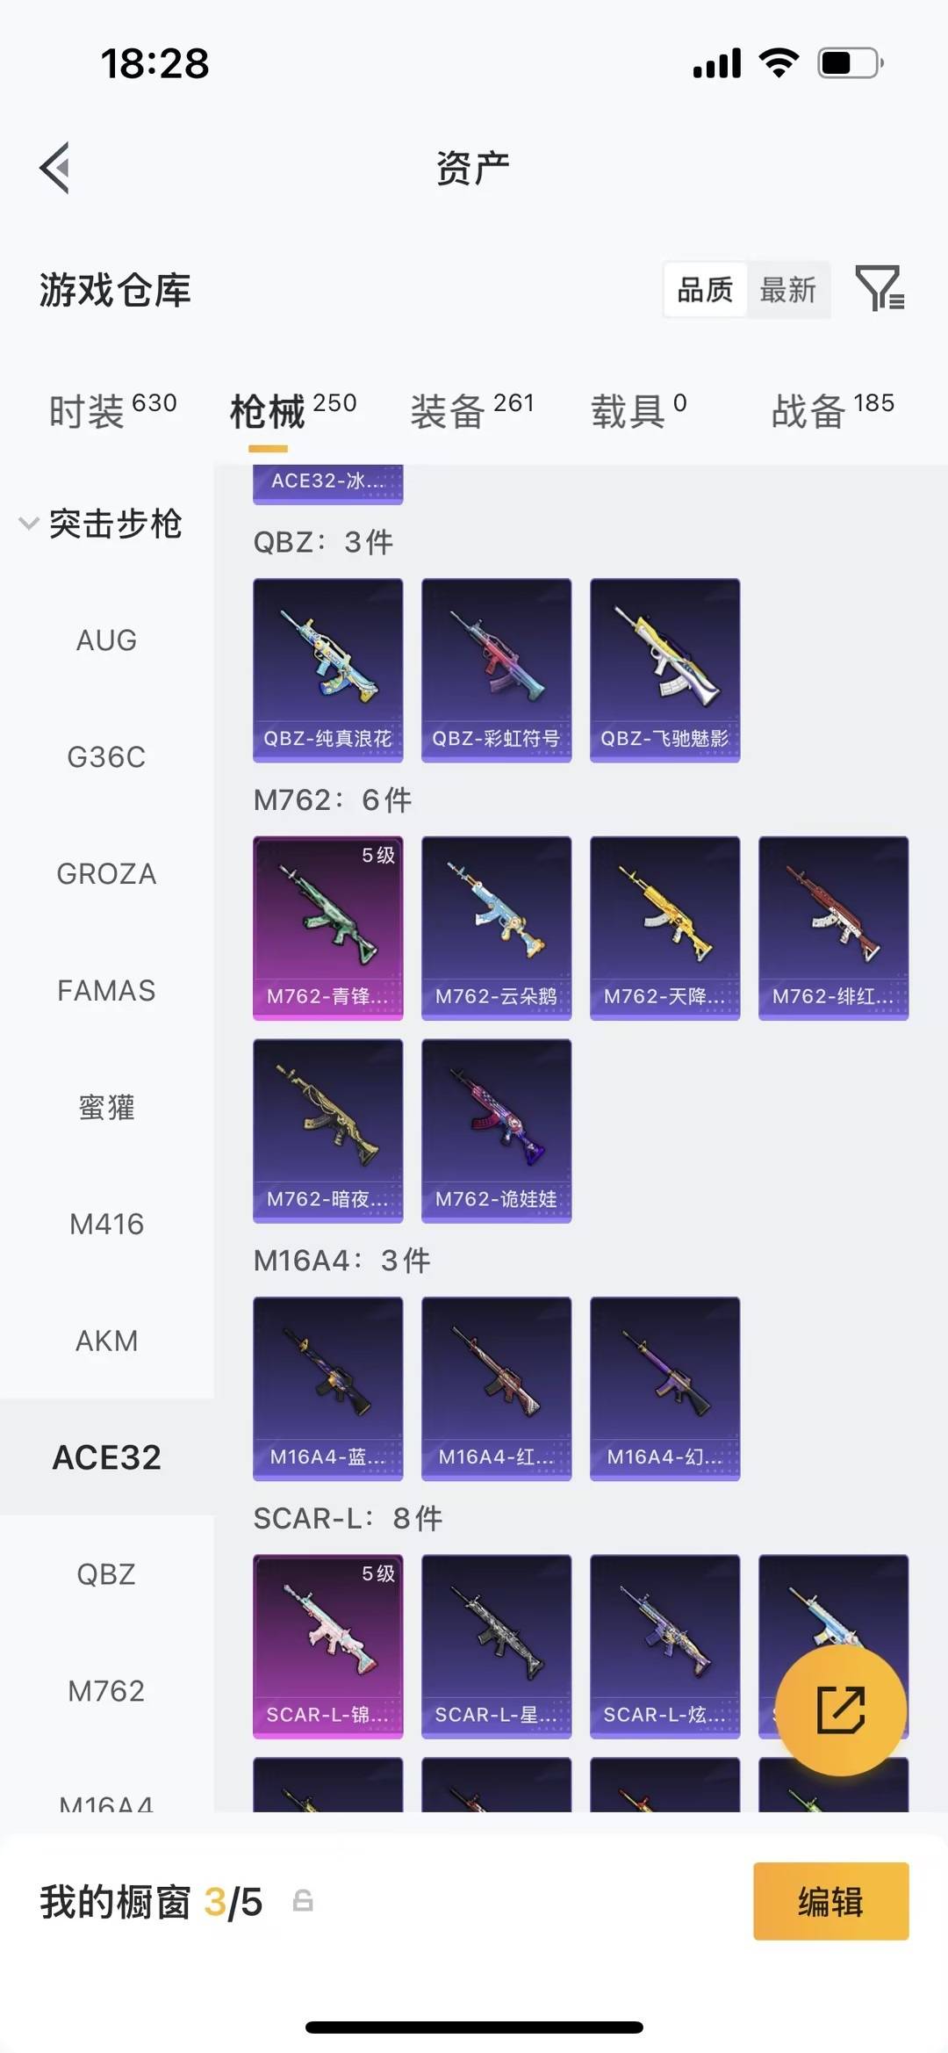Tap the lock icon beside 我的橱窗
The image size is (948, 2053).
pos(303,1901)
